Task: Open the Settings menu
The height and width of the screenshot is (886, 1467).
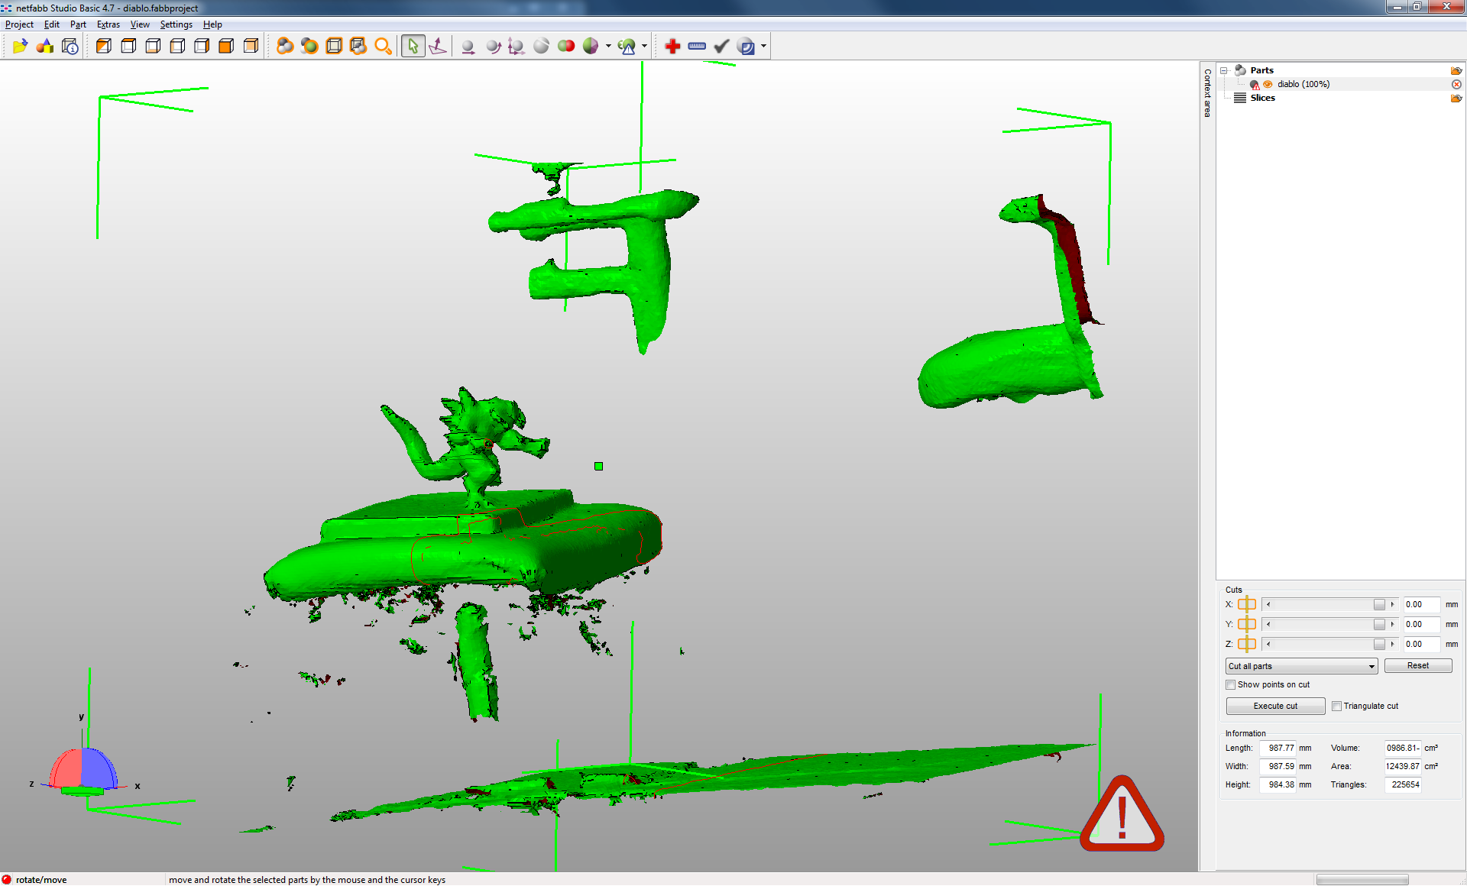Action: tap(176, 24)
